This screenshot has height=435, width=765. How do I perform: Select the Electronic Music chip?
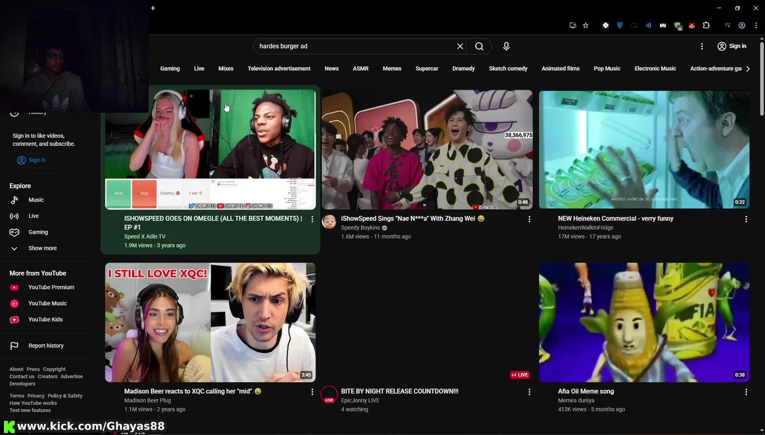655,69
